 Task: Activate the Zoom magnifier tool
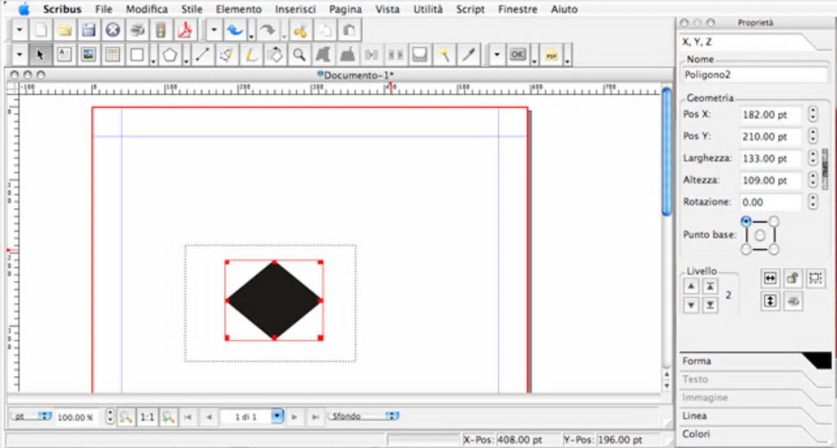[x=300, y=55]
